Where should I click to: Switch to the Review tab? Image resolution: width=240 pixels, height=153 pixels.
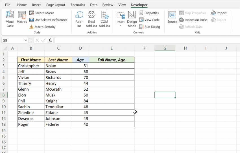point(108,5)
